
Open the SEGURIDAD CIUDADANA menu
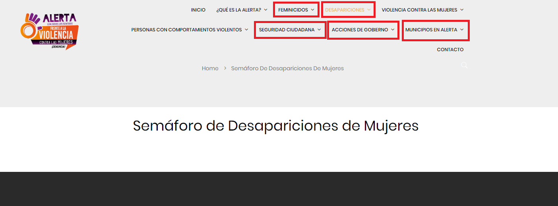pos(287,30)
